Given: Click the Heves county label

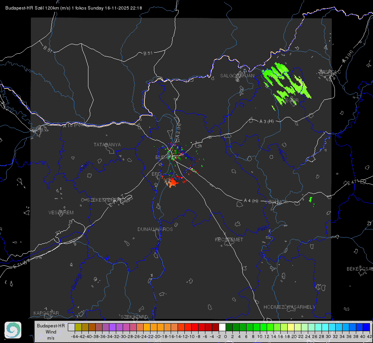Looking at the screenshot, I should (282, 154).
